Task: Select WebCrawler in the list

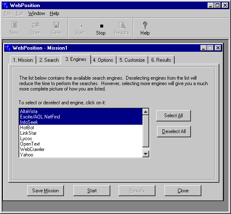Action: tap(81, 149)
